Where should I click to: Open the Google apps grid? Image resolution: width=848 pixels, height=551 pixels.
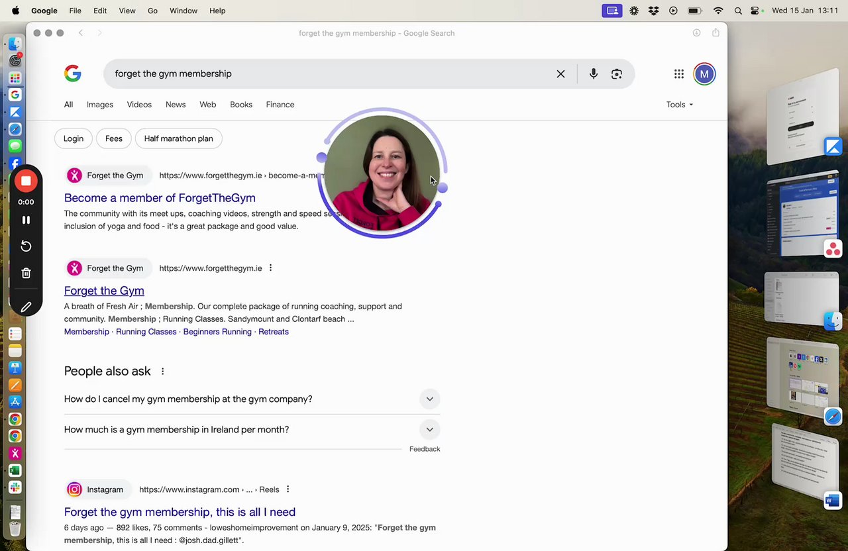[679, 74]
